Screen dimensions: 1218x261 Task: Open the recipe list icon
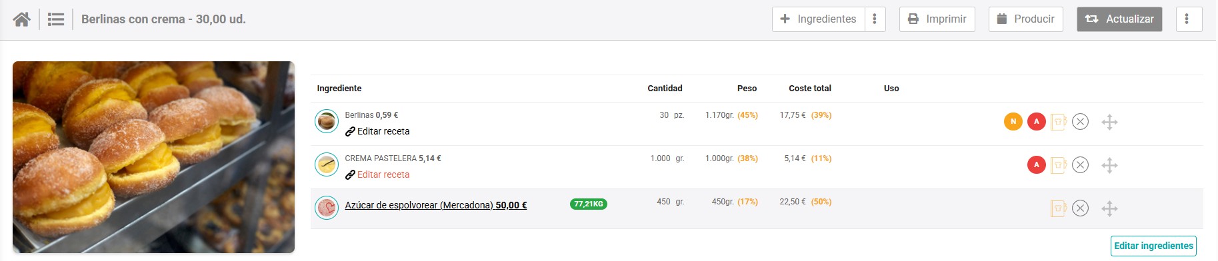click(56, 19)
